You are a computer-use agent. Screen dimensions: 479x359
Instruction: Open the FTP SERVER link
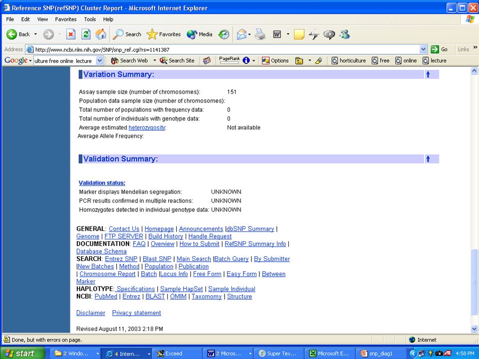[x=124, y=236]
